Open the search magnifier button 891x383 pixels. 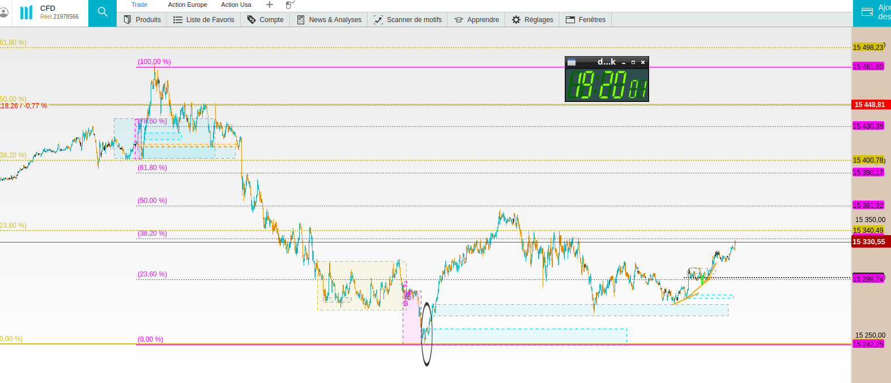click(x=103, y=12)
